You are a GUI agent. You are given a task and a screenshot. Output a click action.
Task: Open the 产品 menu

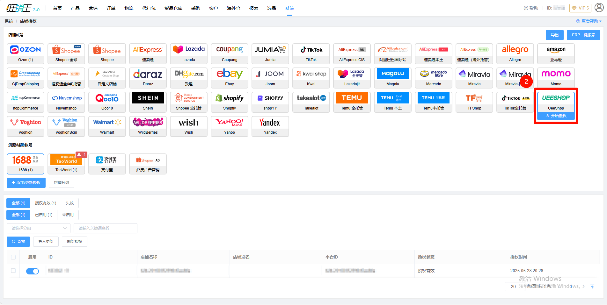pos(75,8)
